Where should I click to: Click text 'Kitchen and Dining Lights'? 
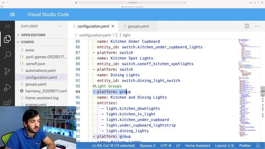138,97
